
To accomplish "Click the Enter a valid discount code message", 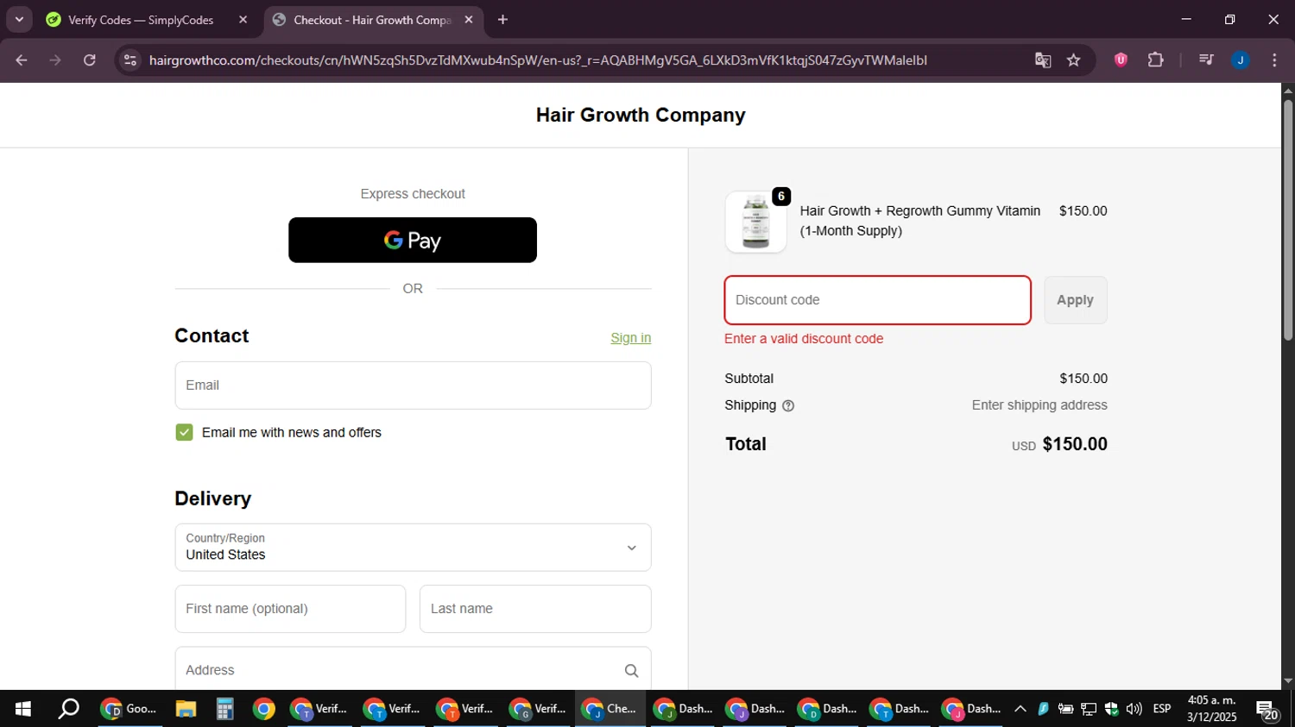I will [x=804, y=339].
